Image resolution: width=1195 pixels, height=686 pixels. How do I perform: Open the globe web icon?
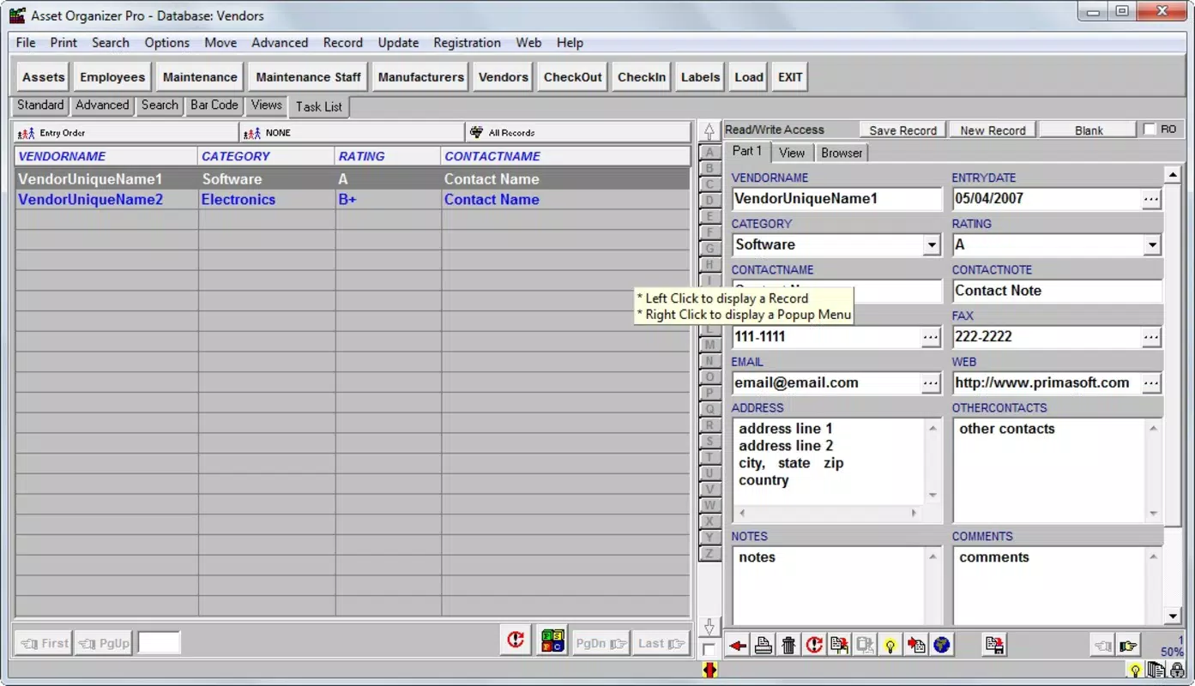click(x=942, y=646)
